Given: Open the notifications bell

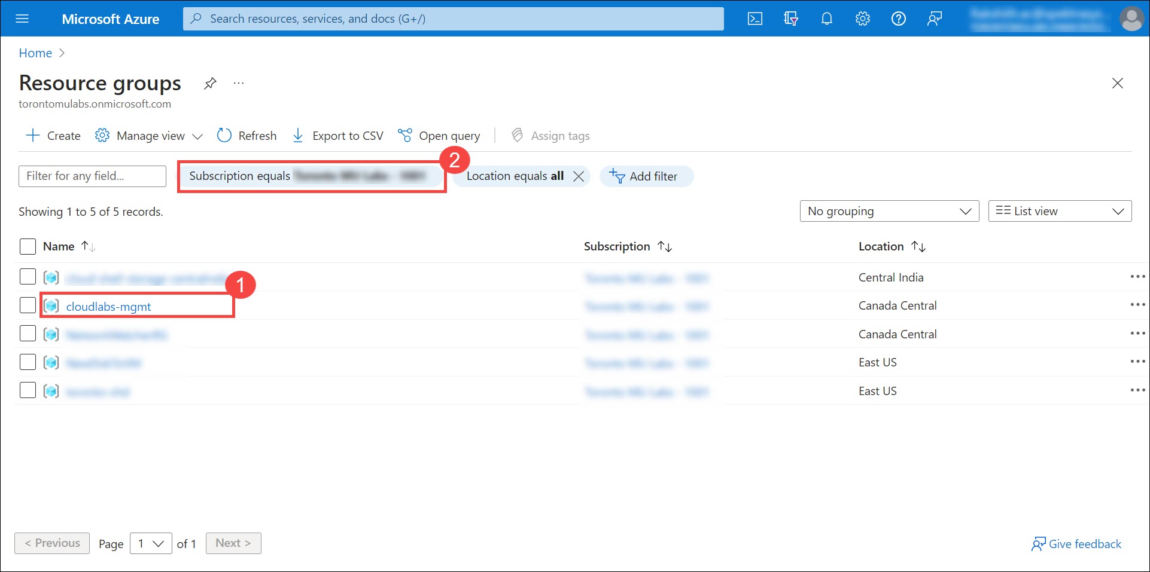Looking at the screenshot, I should (827, 19).
